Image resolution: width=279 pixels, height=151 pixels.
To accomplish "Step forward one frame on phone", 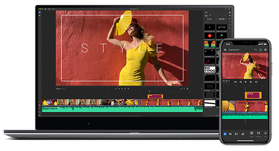I will click(x=251, y=82).
